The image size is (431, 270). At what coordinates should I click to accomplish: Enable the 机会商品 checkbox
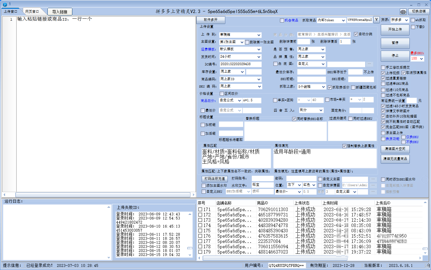pyautogui.click(x=282, y=20)
